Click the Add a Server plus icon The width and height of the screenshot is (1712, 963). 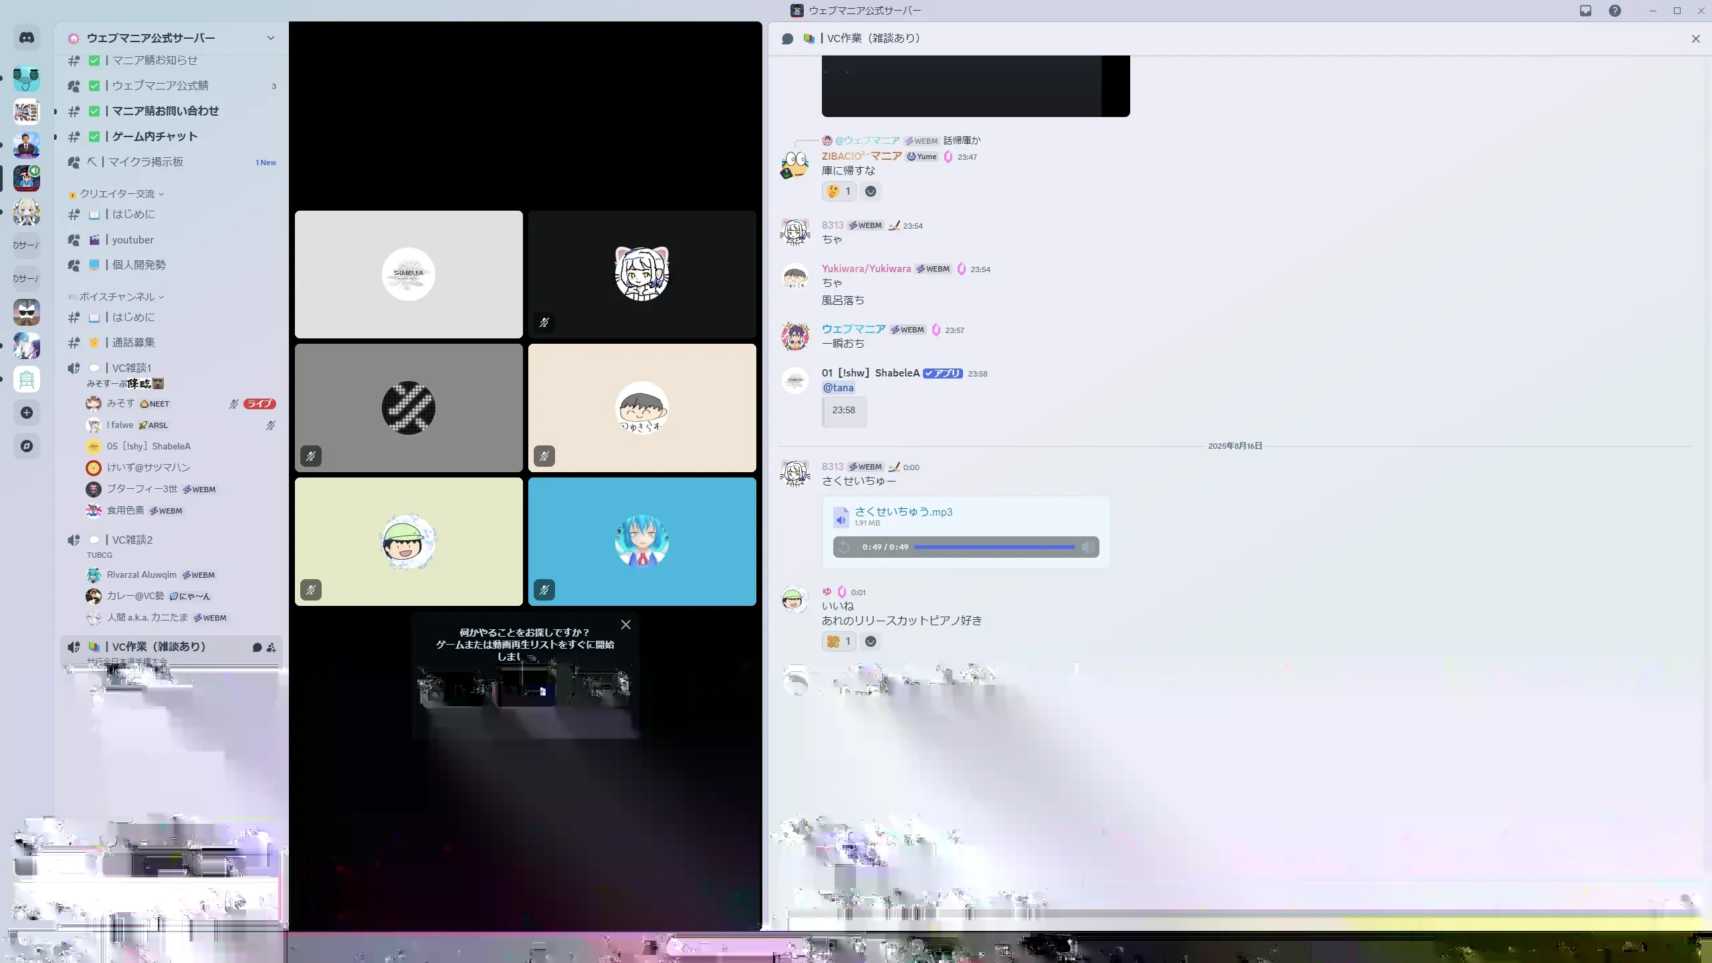[x=27, y=413]
